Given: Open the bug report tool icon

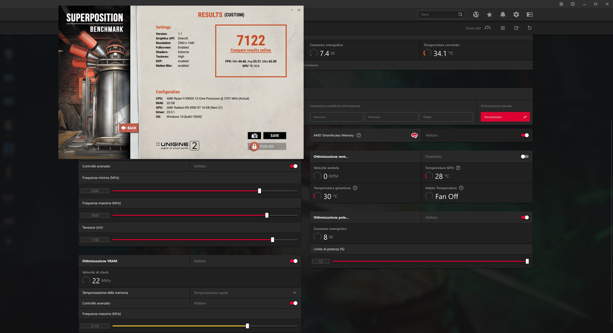Looking at the screenshot, I should (561, 4).
